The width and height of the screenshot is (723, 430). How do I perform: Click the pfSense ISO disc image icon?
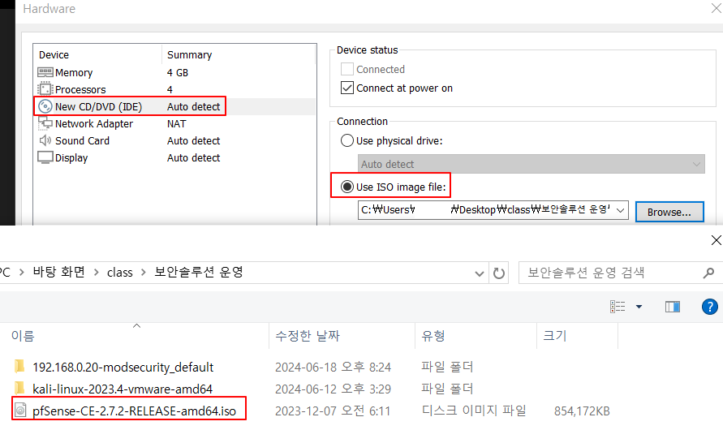[20, 410]
